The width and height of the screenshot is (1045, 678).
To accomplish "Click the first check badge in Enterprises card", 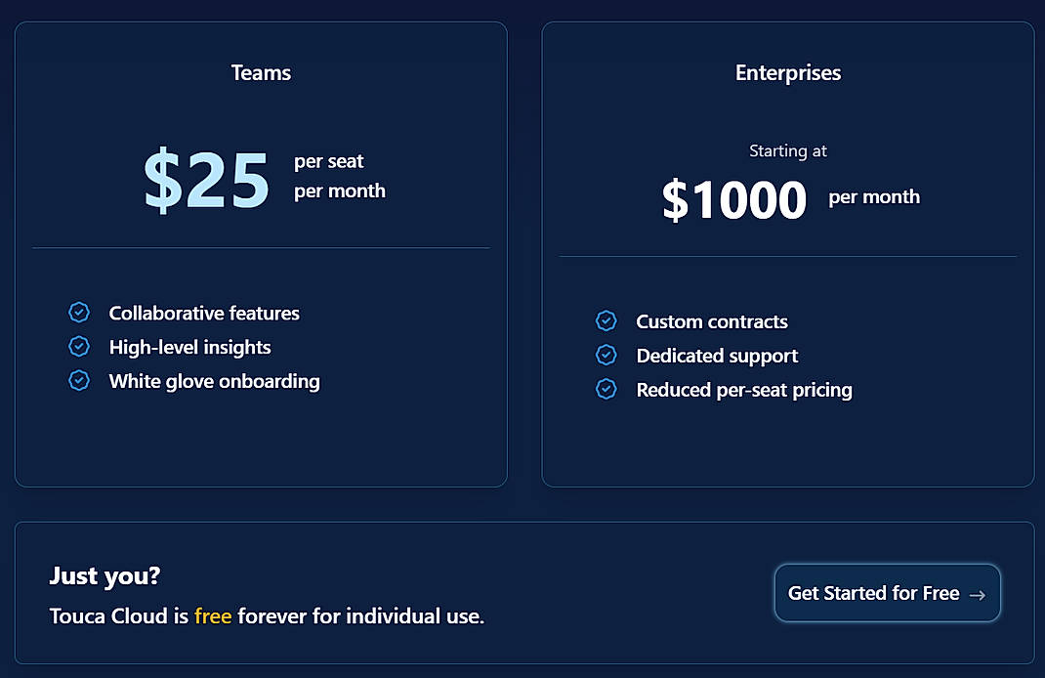I will click(x=606, y=320).
